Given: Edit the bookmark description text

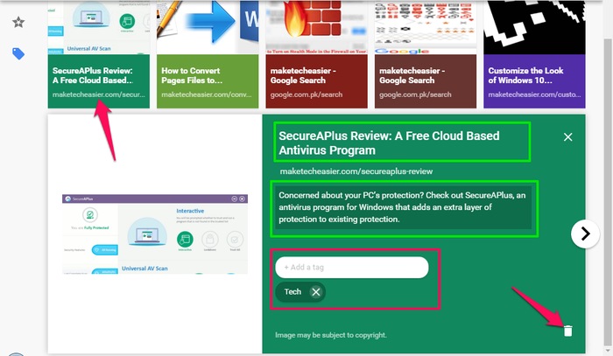Looking at the screenshot, I should click(x=404, y=207).
